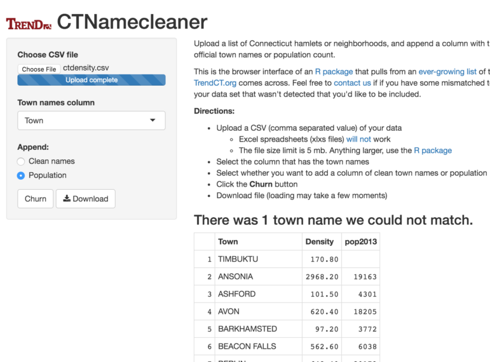Click the 620.40 density value
Screen dimensions: 490x362
pos(324,312)
